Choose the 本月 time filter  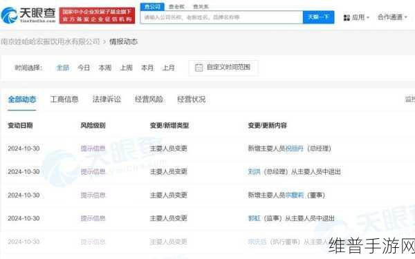[147, 68]
